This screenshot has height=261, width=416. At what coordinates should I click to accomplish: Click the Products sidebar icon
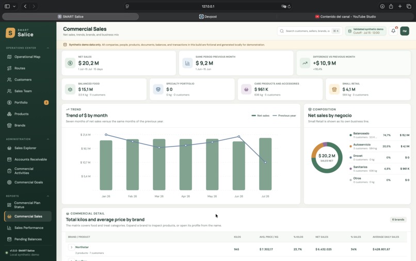click(x=9, y=114)
